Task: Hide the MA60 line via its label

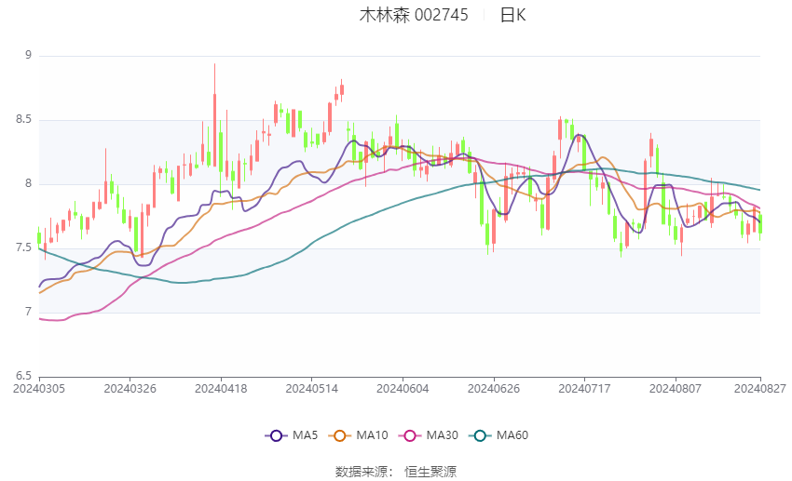Action: [512, 435]
